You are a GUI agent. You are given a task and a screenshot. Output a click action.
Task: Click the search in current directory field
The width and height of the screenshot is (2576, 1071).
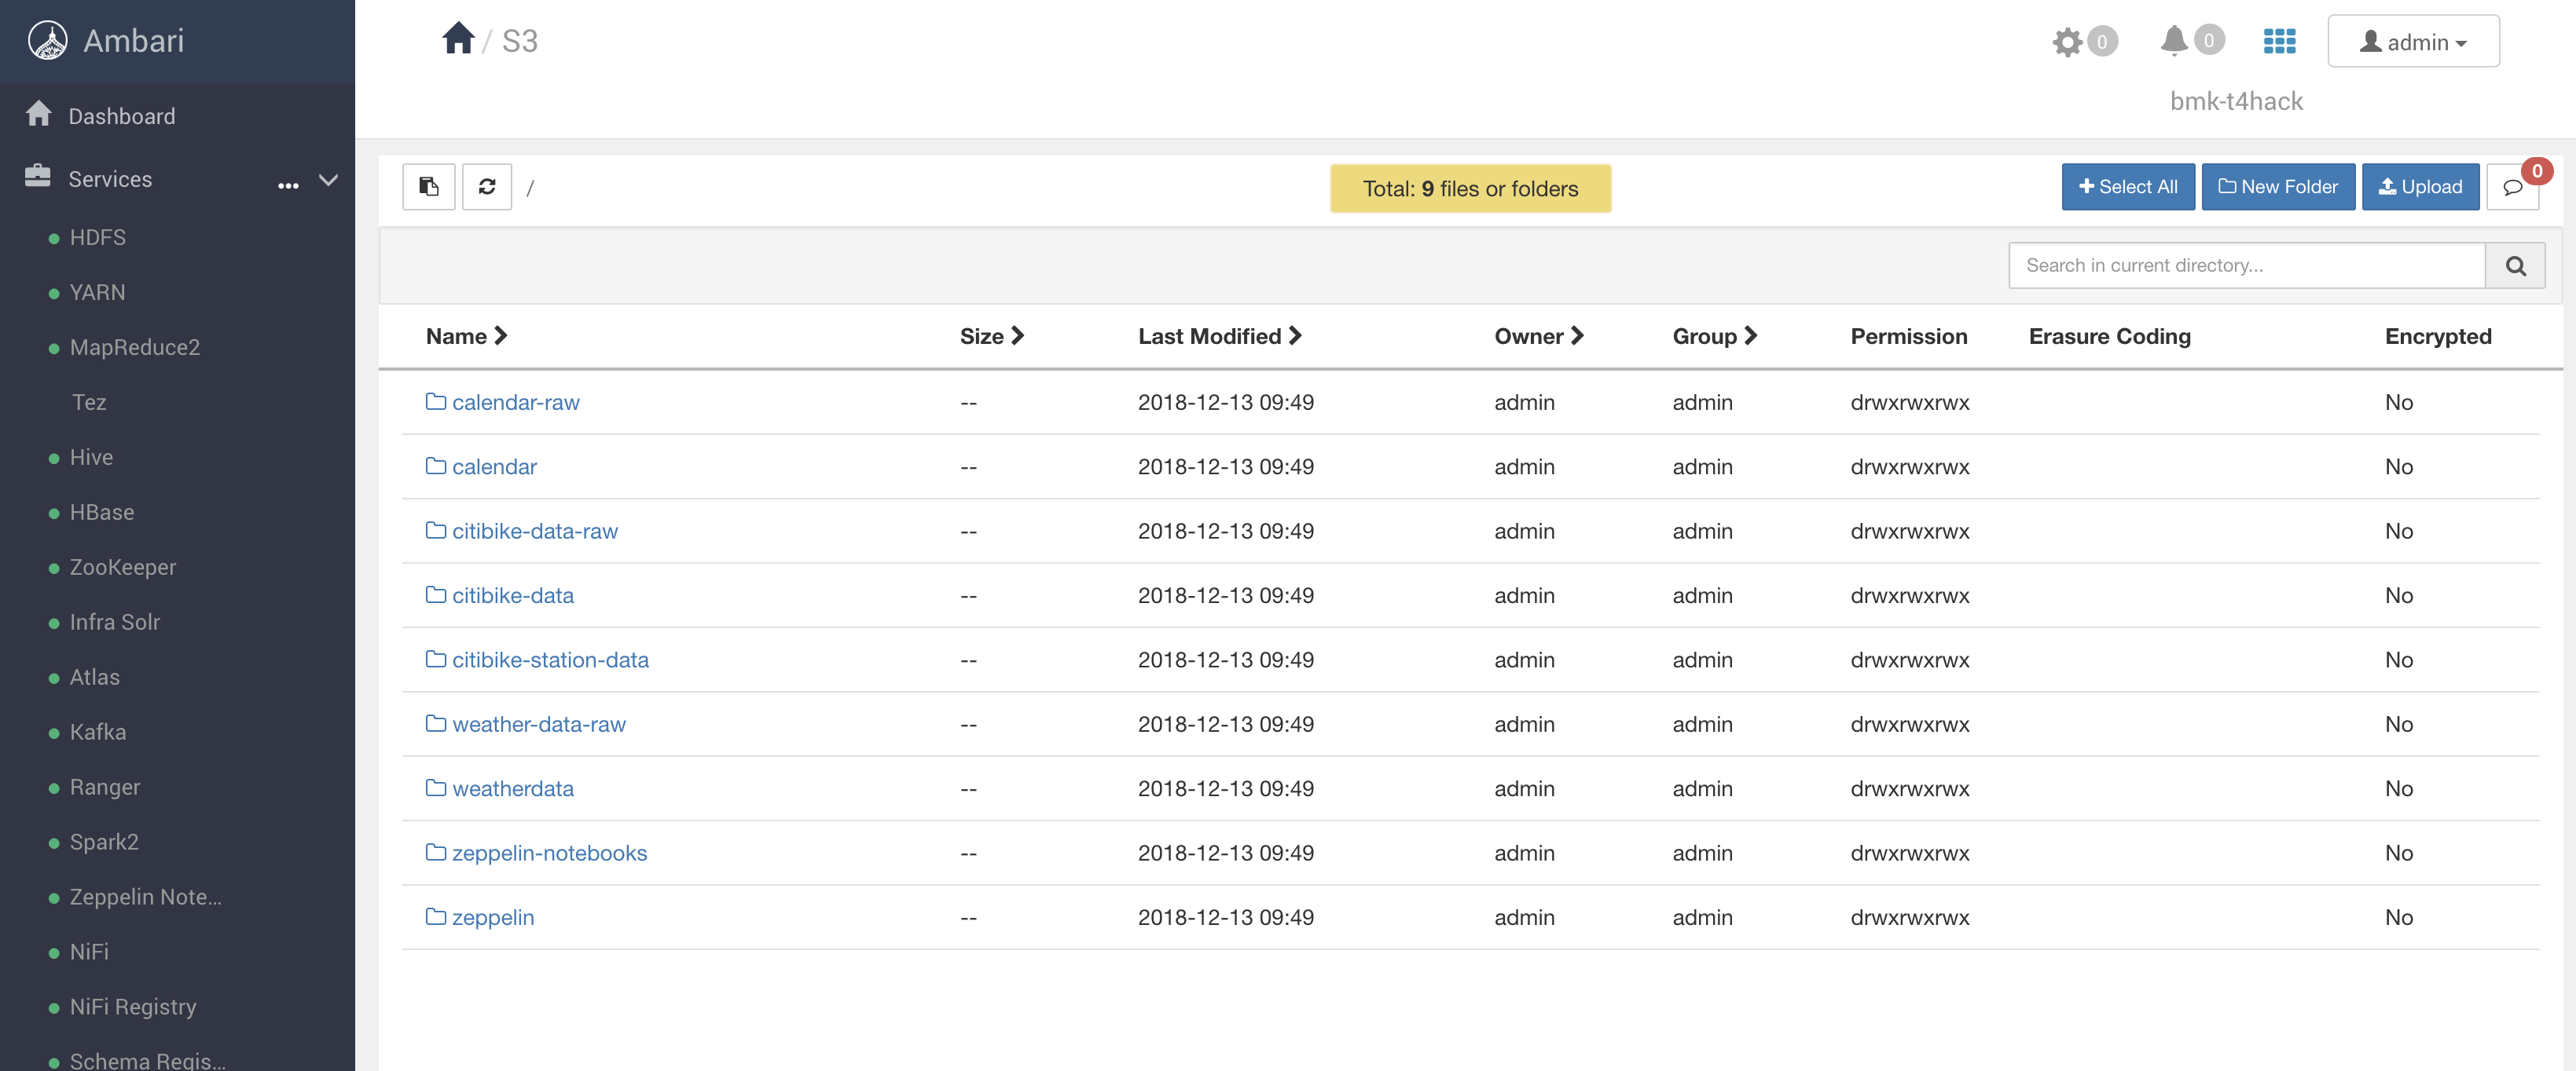(x=2245, y=265)
